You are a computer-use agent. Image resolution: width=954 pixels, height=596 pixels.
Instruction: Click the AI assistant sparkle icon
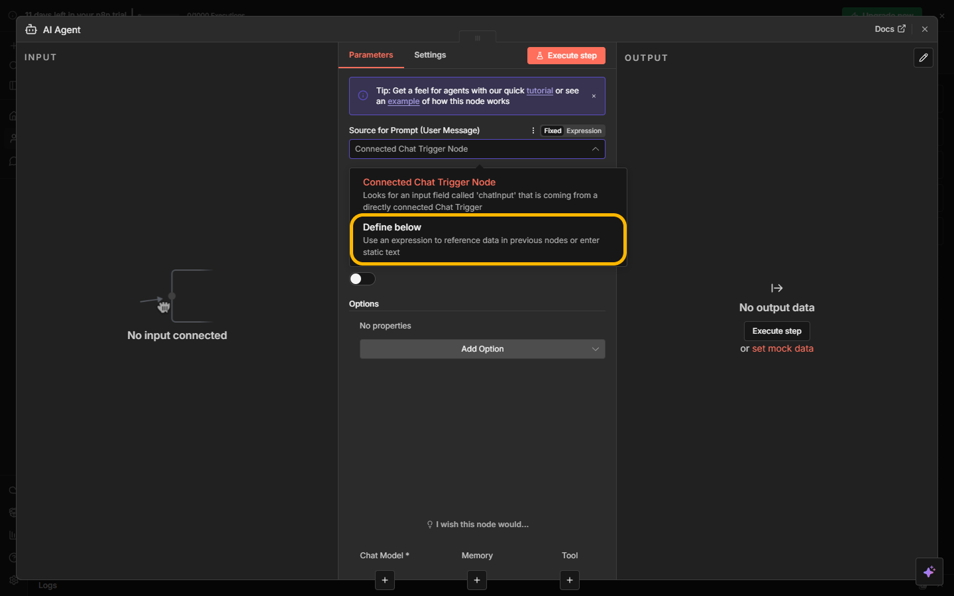929,571
